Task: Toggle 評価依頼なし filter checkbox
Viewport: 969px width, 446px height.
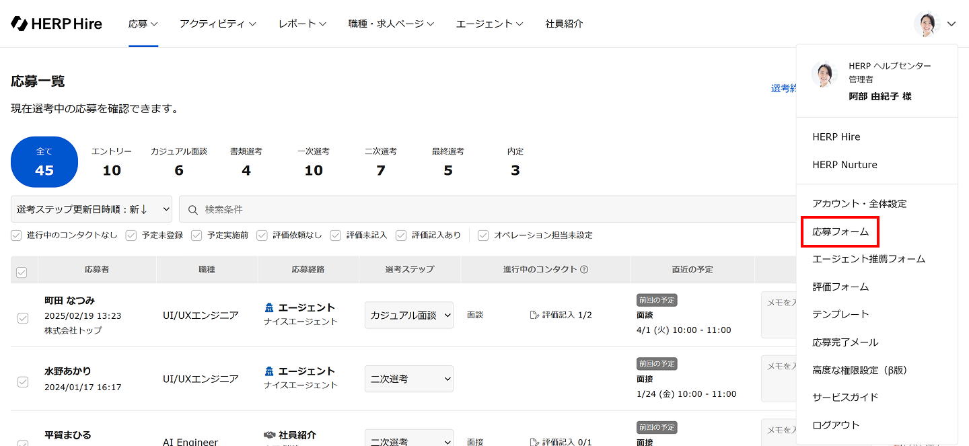Action: click(x=262, y=235)
